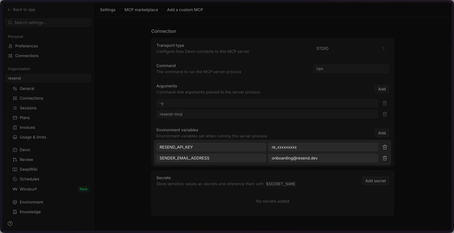Click the Add secret button
This screenshot has width=454, height=233.
coord(375,181)
